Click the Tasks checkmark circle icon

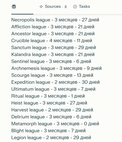tap(75, 7)
